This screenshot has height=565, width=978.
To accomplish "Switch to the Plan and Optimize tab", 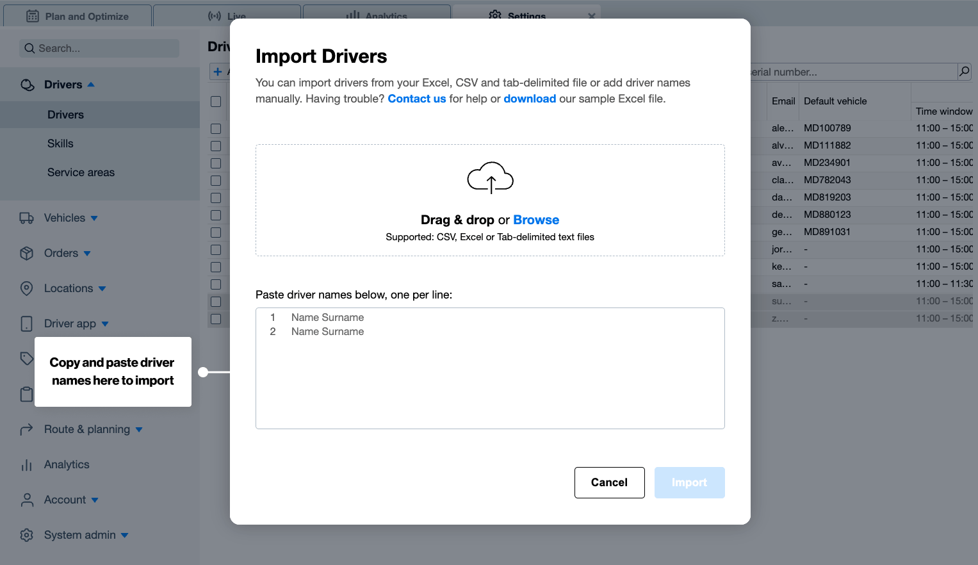I will (77, 16).
